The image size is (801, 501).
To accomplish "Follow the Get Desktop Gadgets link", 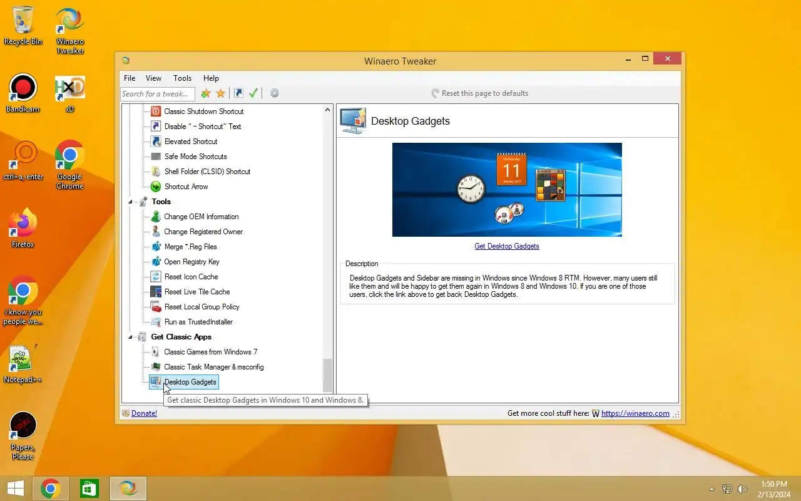I will coord(507,246).
